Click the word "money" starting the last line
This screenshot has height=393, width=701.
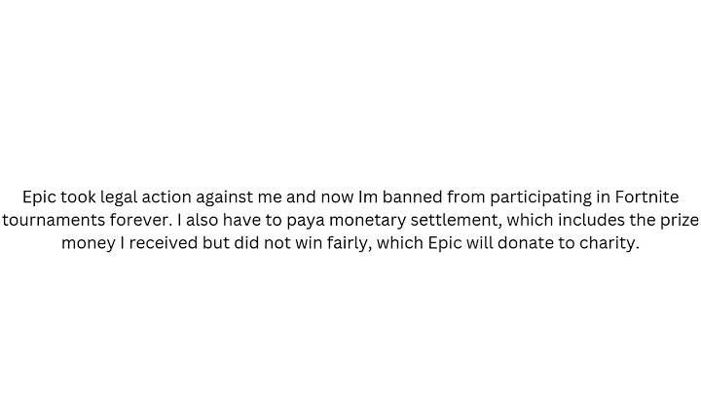tap(89, 245)
